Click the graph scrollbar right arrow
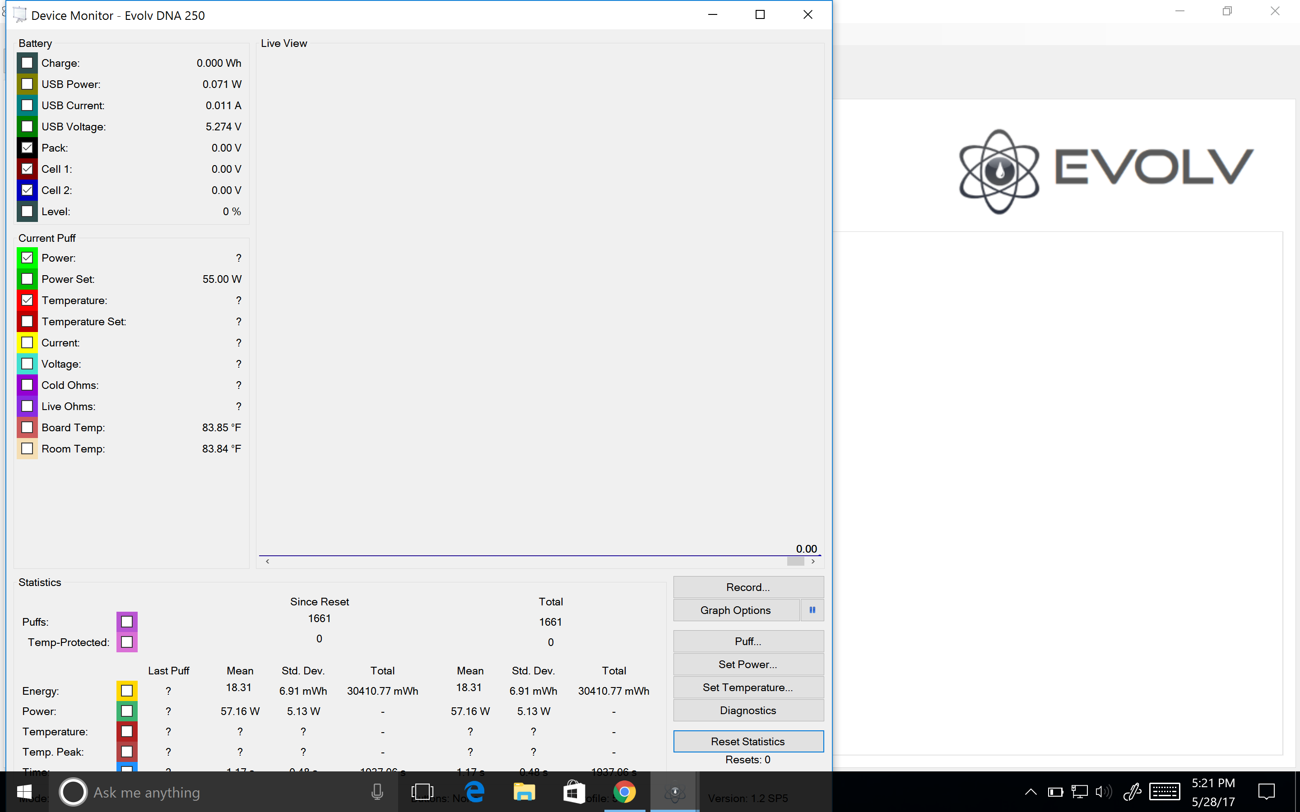This screenshot has height=812, width=1300. click(813, 561)
